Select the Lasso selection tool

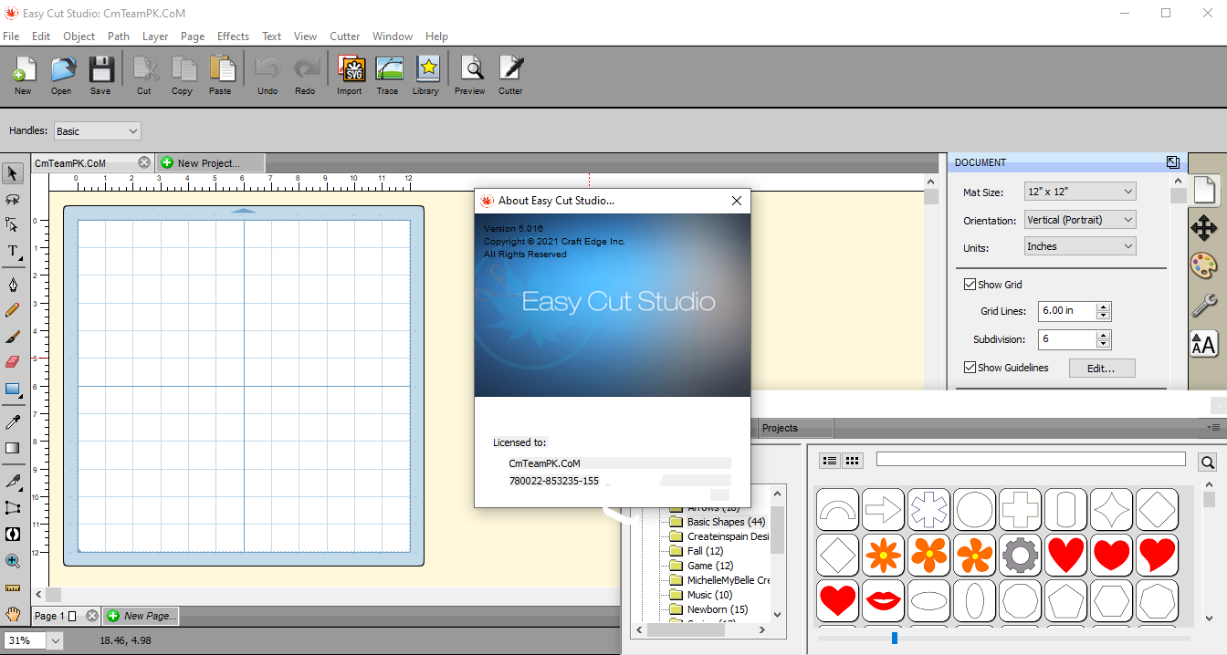tap(13, 199)
